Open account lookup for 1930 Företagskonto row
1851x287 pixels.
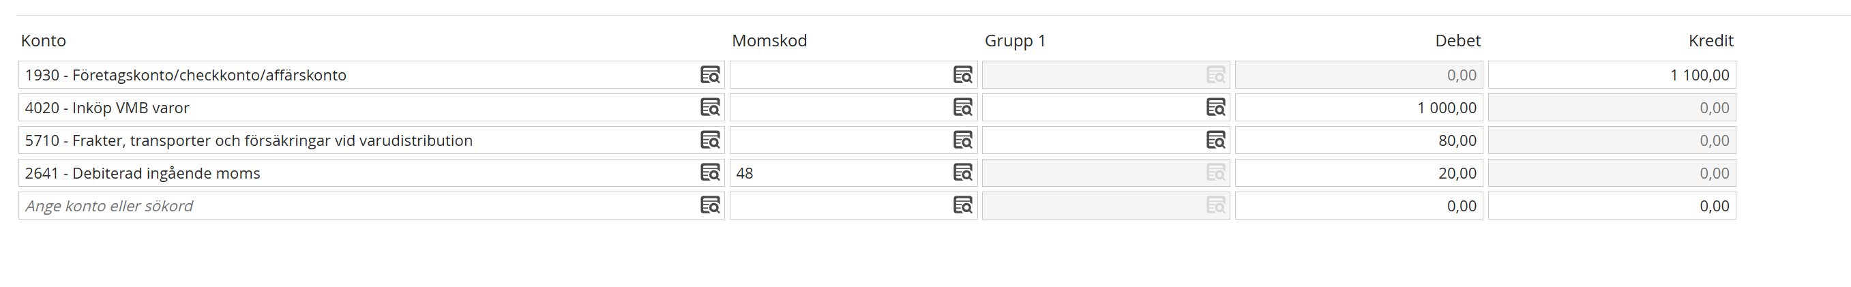point(710,74)
